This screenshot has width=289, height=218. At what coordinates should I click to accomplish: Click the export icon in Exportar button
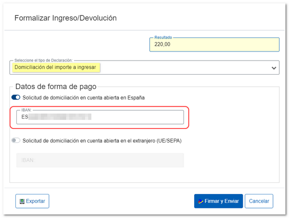(21, 201)
